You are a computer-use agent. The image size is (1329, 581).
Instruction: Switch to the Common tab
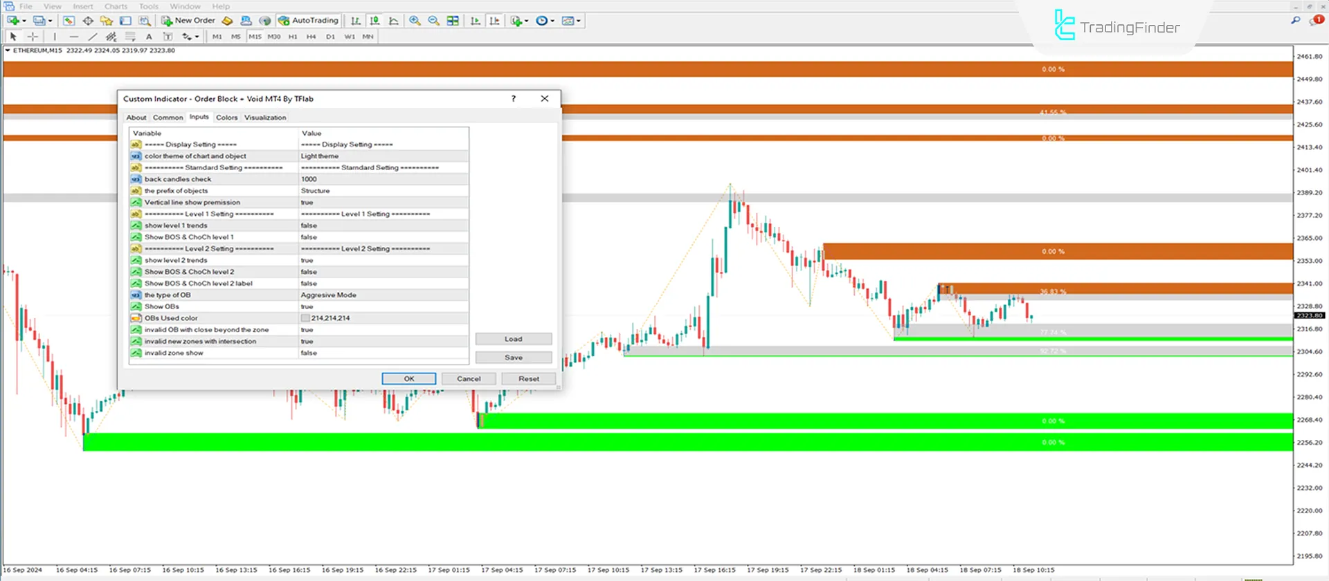click(168, 118)
